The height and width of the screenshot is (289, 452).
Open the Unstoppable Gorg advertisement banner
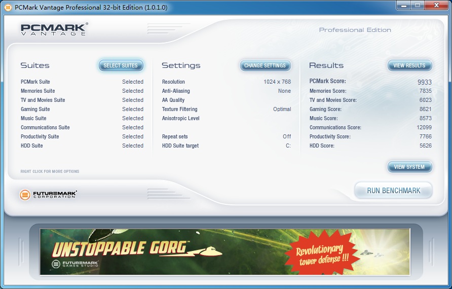(225, 251)
